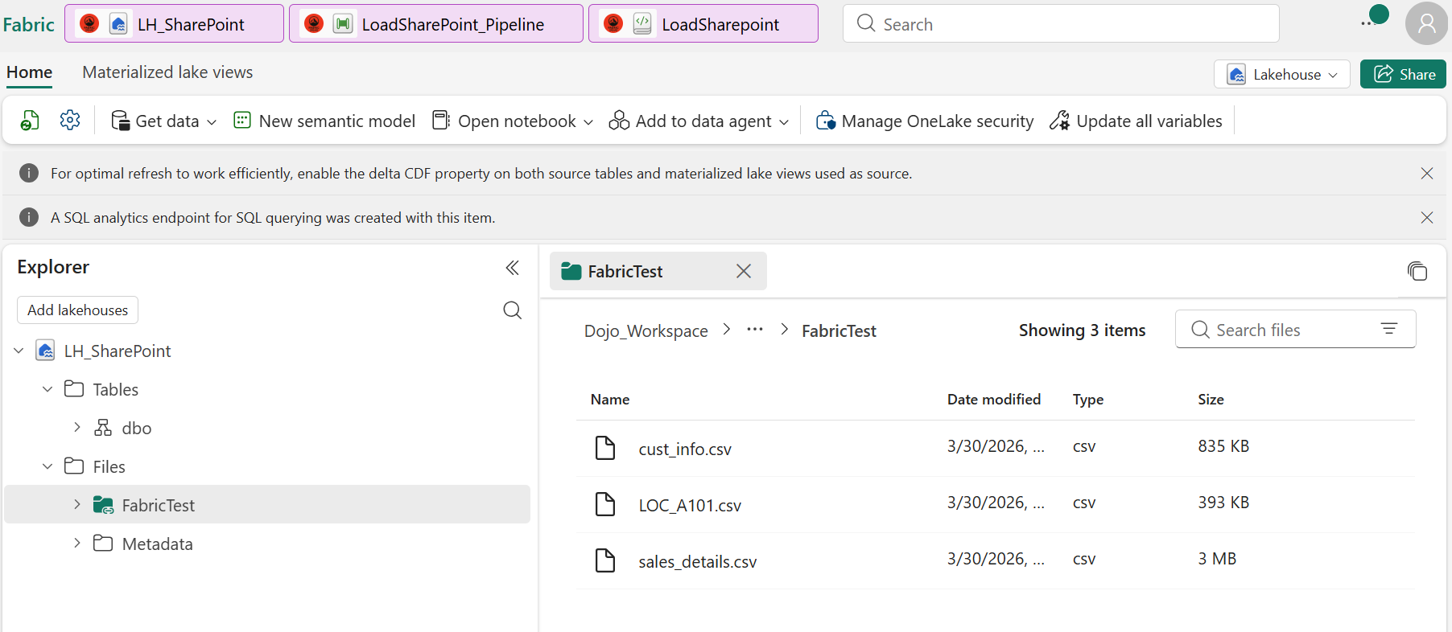
Task: Expand the FabricTest folder in Explorer
Action: (x=76, y=505)
